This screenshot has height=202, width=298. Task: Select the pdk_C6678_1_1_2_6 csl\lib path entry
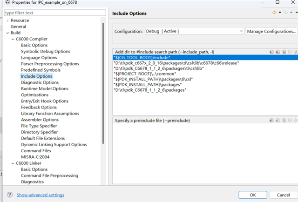pyautogui.click(x=205, y=68)
